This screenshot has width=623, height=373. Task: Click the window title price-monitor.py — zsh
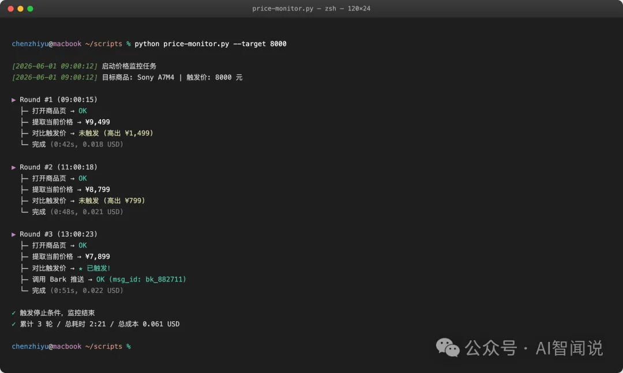click(311, 8)
